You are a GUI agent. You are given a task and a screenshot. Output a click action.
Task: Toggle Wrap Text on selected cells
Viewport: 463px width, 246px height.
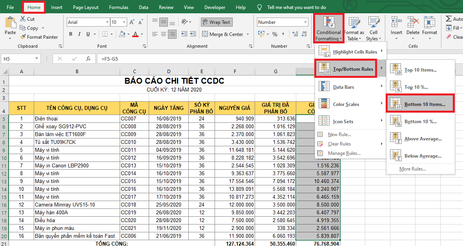[x=216, y=22]
